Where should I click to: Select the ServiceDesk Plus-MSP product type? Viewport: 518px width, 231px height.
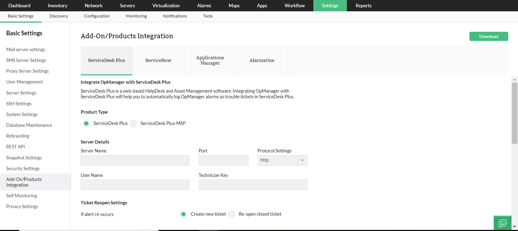pyautogui.click(x=133, y=123)
